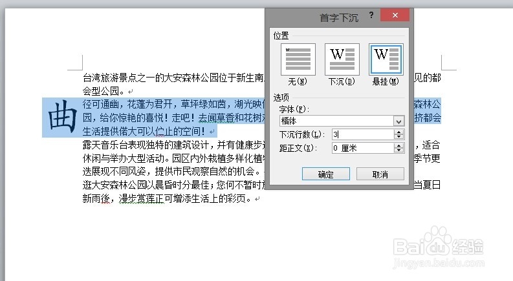Click the highlighted line starting 径可通幽

click(x=173, y=104)
